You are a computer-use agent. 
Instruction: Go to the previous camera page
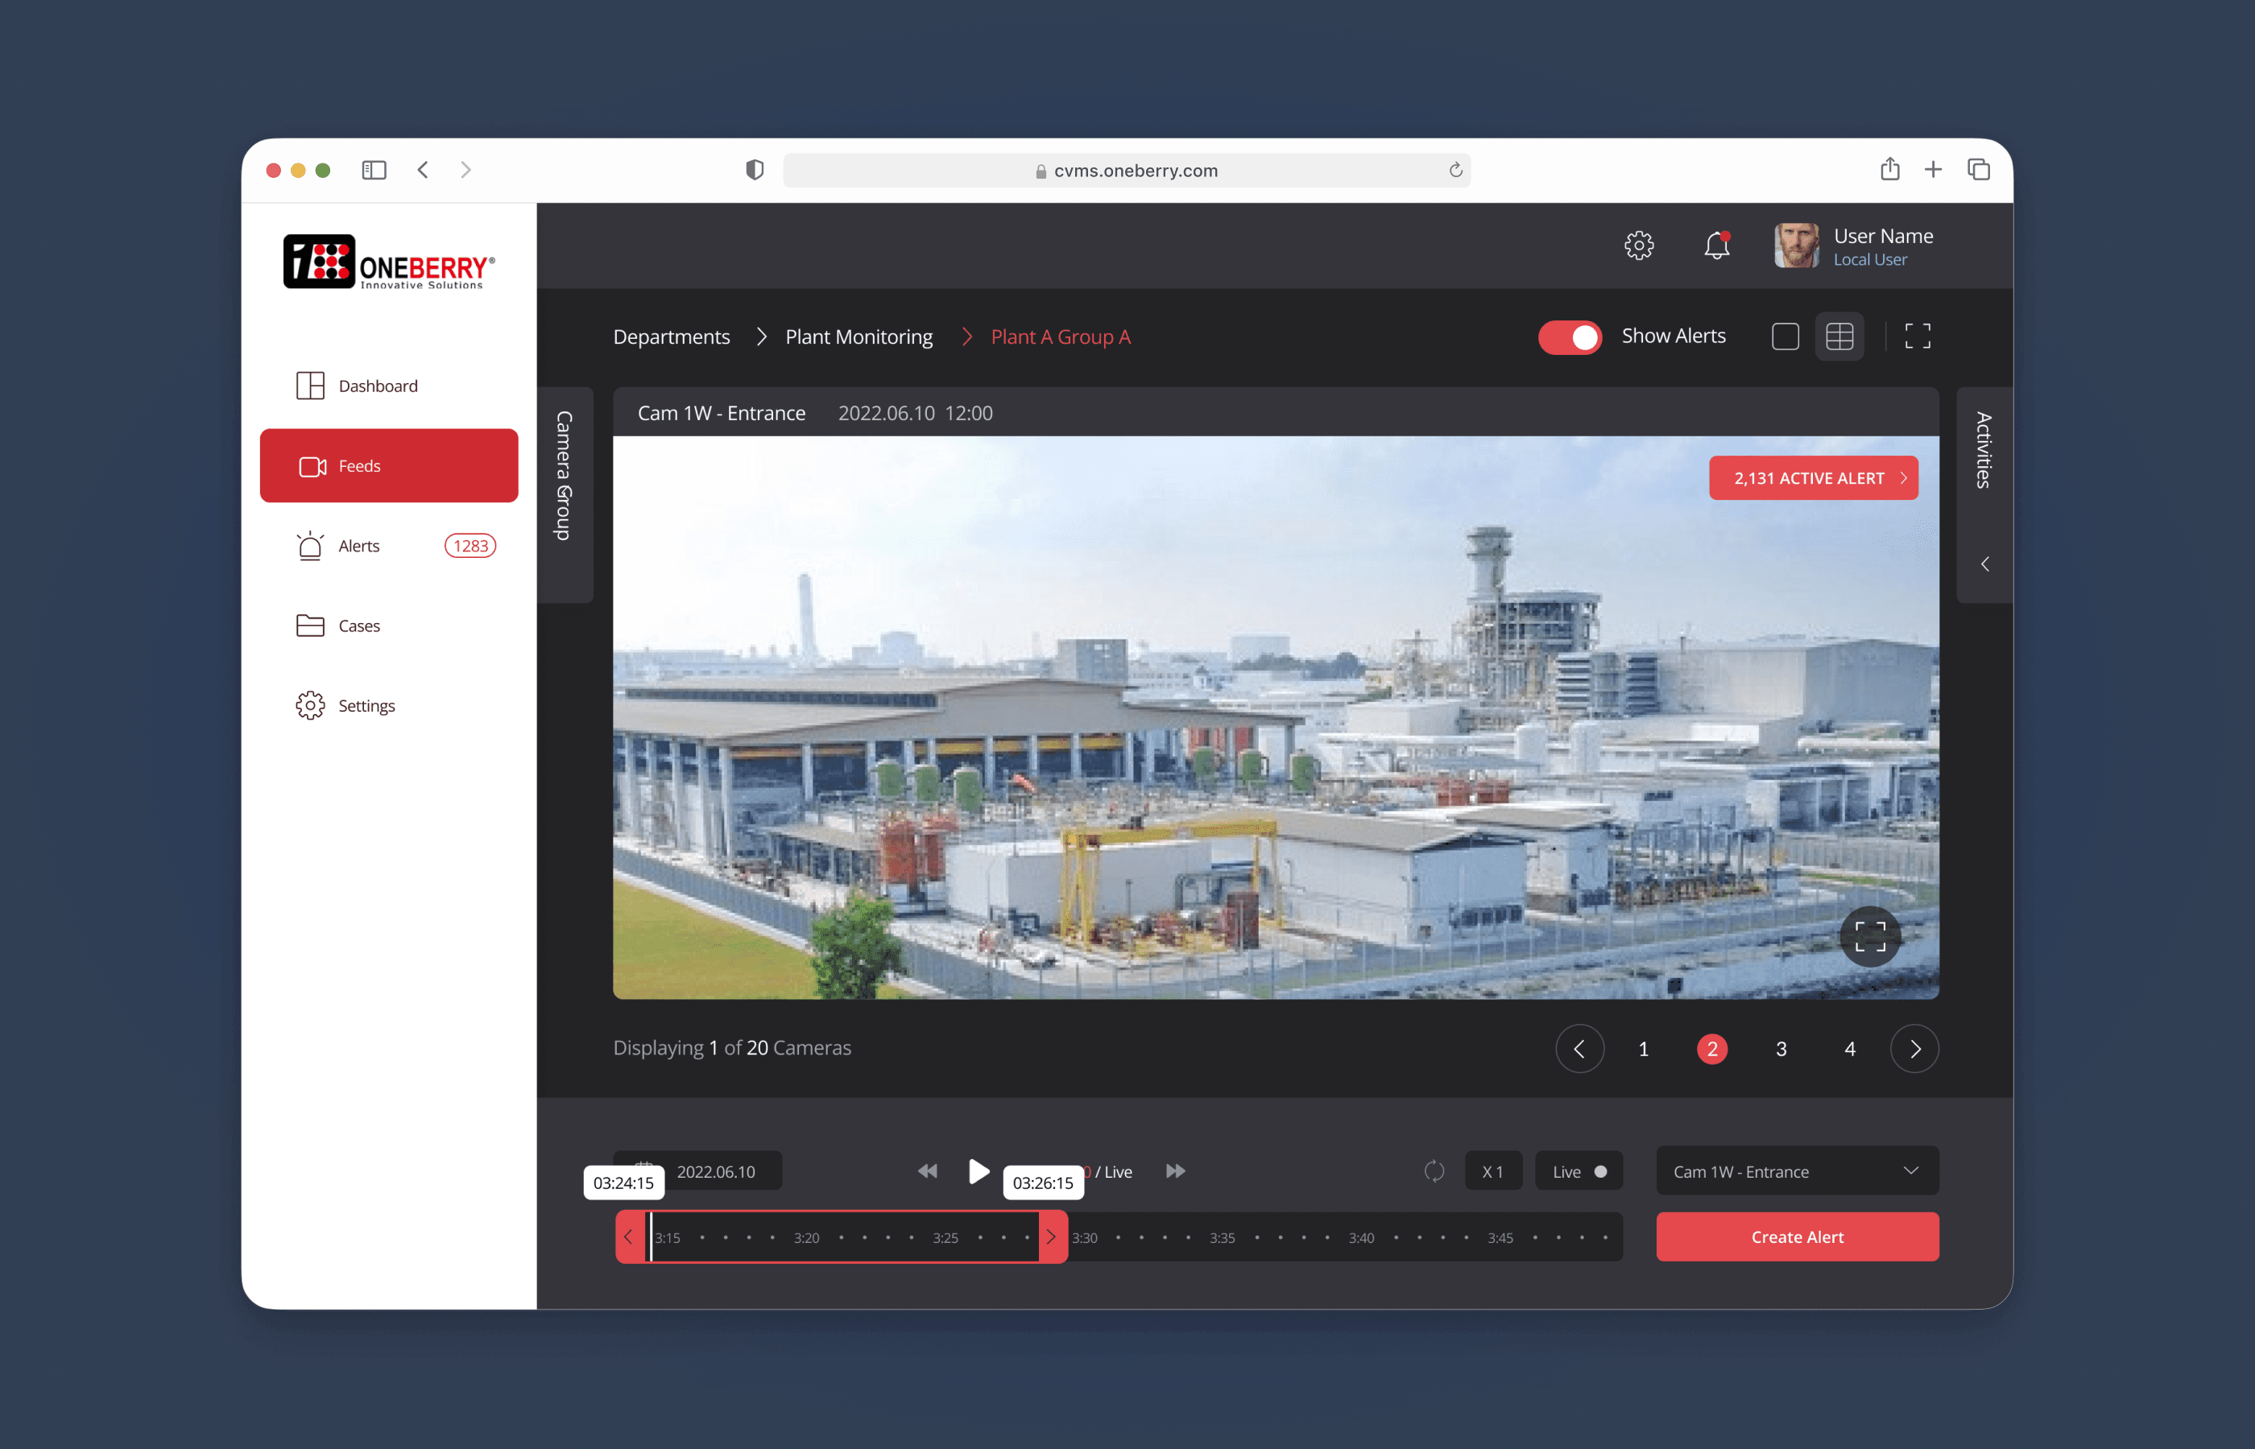coord(1579,1049)
